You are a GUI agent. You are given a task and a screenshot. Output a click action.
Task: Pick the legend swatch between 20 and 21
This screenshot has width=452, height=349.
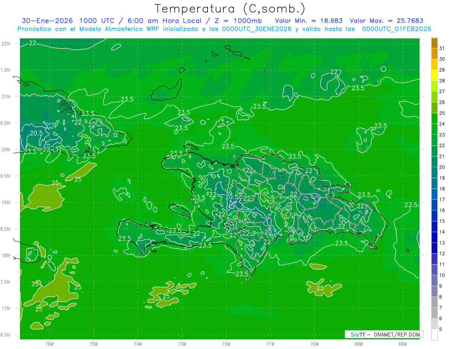tap(434, 162)
